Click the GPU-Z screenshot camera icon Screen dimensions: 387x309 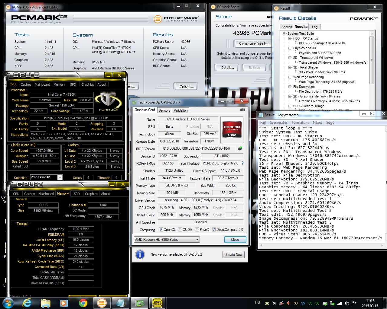tap(242, 110)
